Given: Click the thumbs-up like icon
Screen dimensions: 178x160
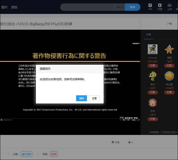Looking at the screenshot, I should 129,142.
